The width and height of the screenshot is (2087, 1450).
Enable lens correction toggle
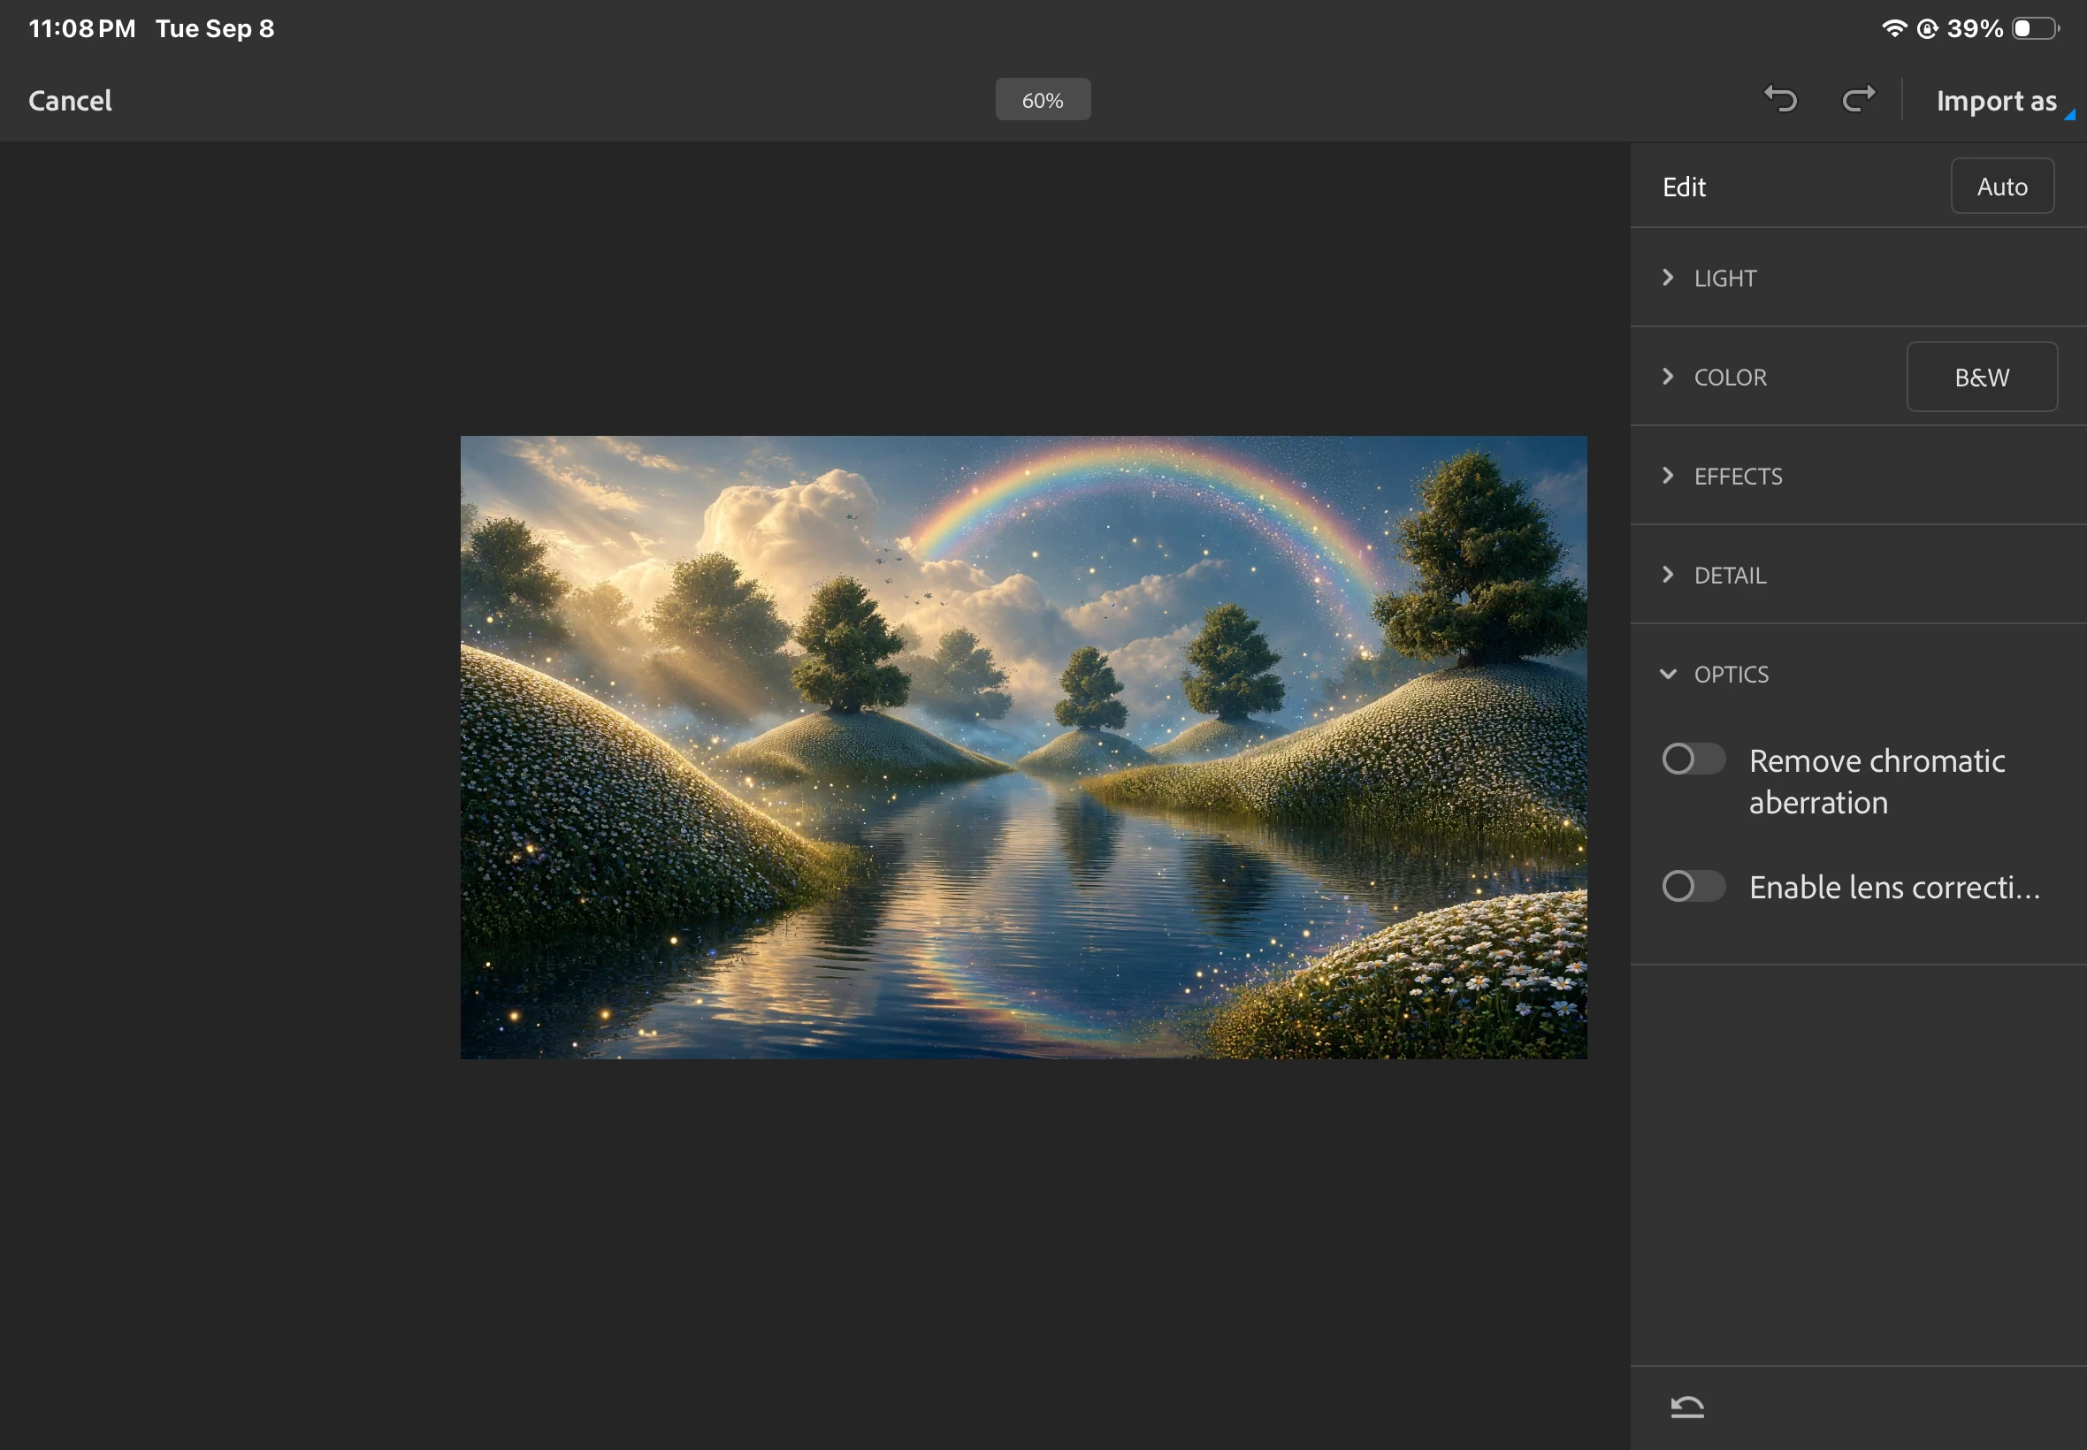click(x=1693, y=886)
